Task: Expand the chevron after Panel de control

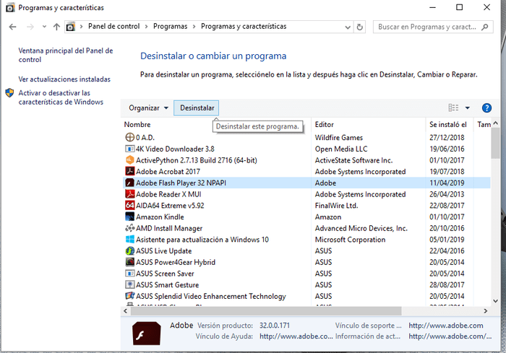Action: (x=146, y=27)
